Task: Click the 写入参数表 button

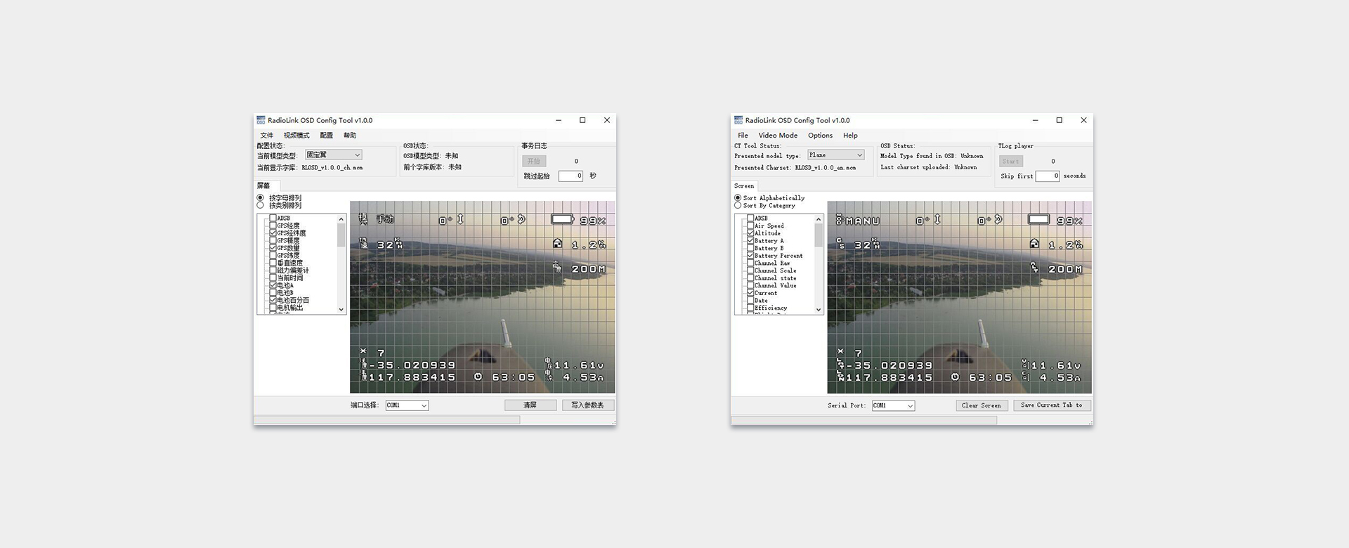Action: click(587, 405)
